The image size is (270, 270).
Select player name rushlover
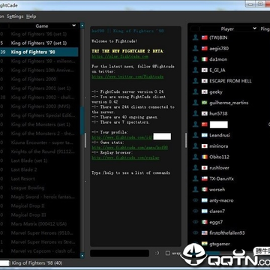click(220, 168)
